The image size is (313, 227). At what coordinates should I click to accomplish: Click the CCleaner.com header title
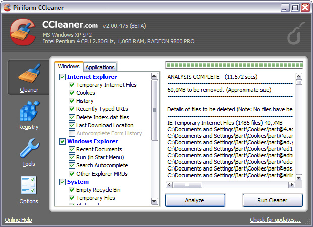tap(70, 25)
